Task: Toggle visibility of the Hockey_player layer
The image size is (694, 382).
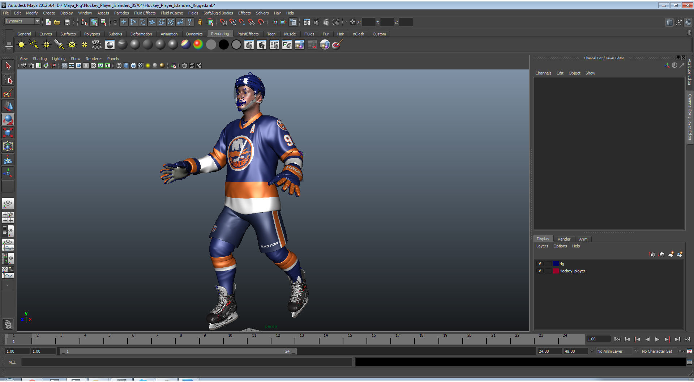Action: pos(540,271)
